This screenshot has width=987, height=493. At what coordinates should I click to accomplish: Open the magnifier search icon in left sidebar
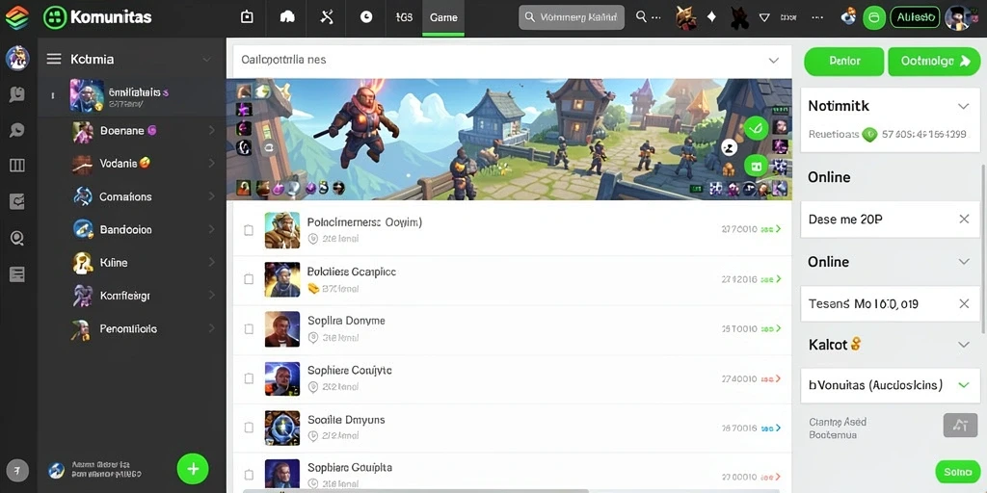click(17, 238)
